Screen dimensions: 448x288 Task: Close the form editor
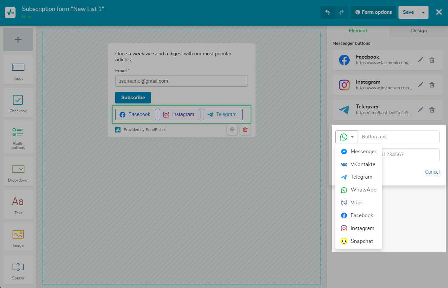click(439, 12)
